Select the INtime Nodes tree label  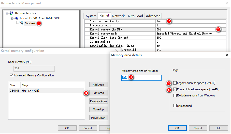click(25, 13)
